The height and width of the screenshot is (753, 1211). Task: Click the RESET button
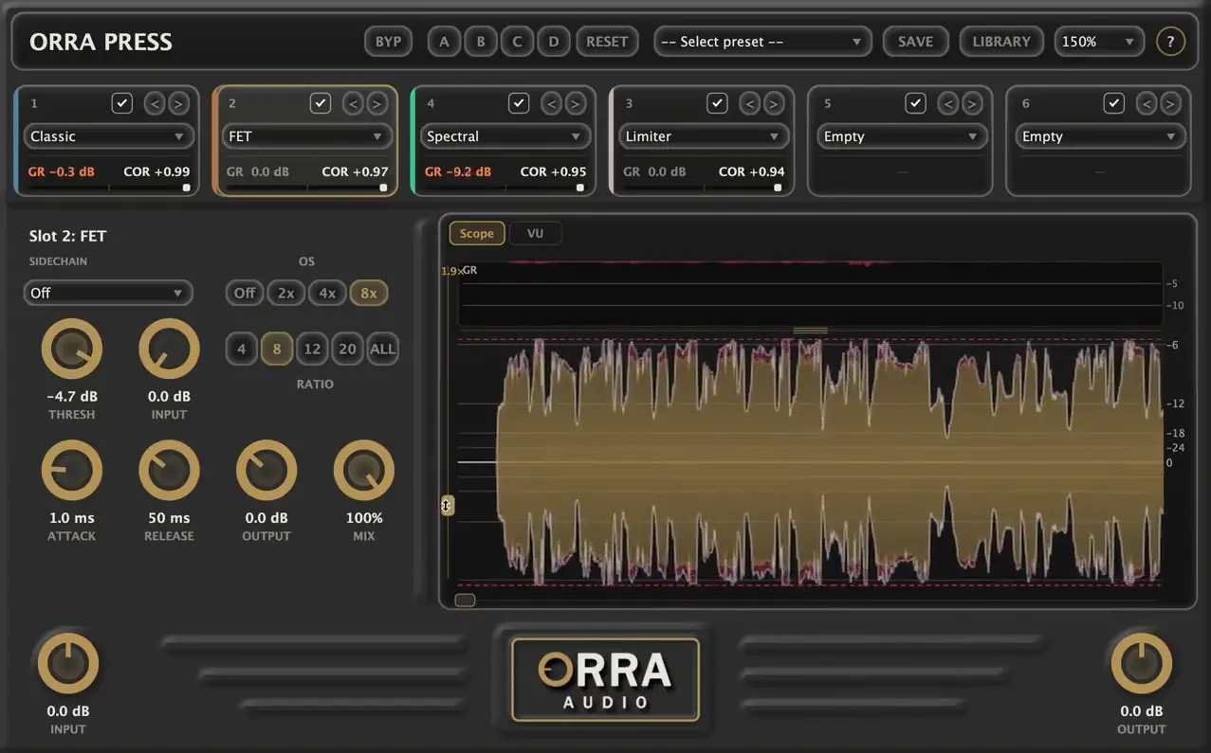click(x=607, y=42)
